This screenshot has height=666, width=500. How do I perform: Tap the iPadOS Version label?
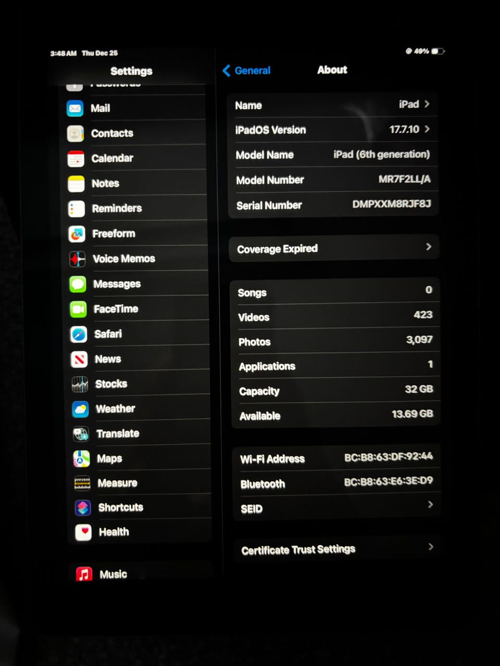270,130
